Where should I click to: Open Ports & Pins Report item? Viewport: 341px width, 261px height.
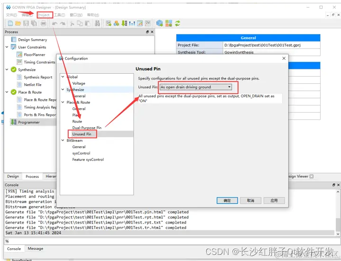click(40, 115)
